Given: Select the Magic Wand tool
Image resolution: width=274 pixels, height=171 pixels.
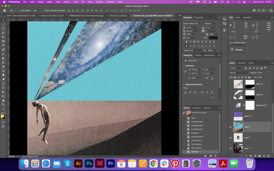Looking at the screenshot, I should 3,33.
